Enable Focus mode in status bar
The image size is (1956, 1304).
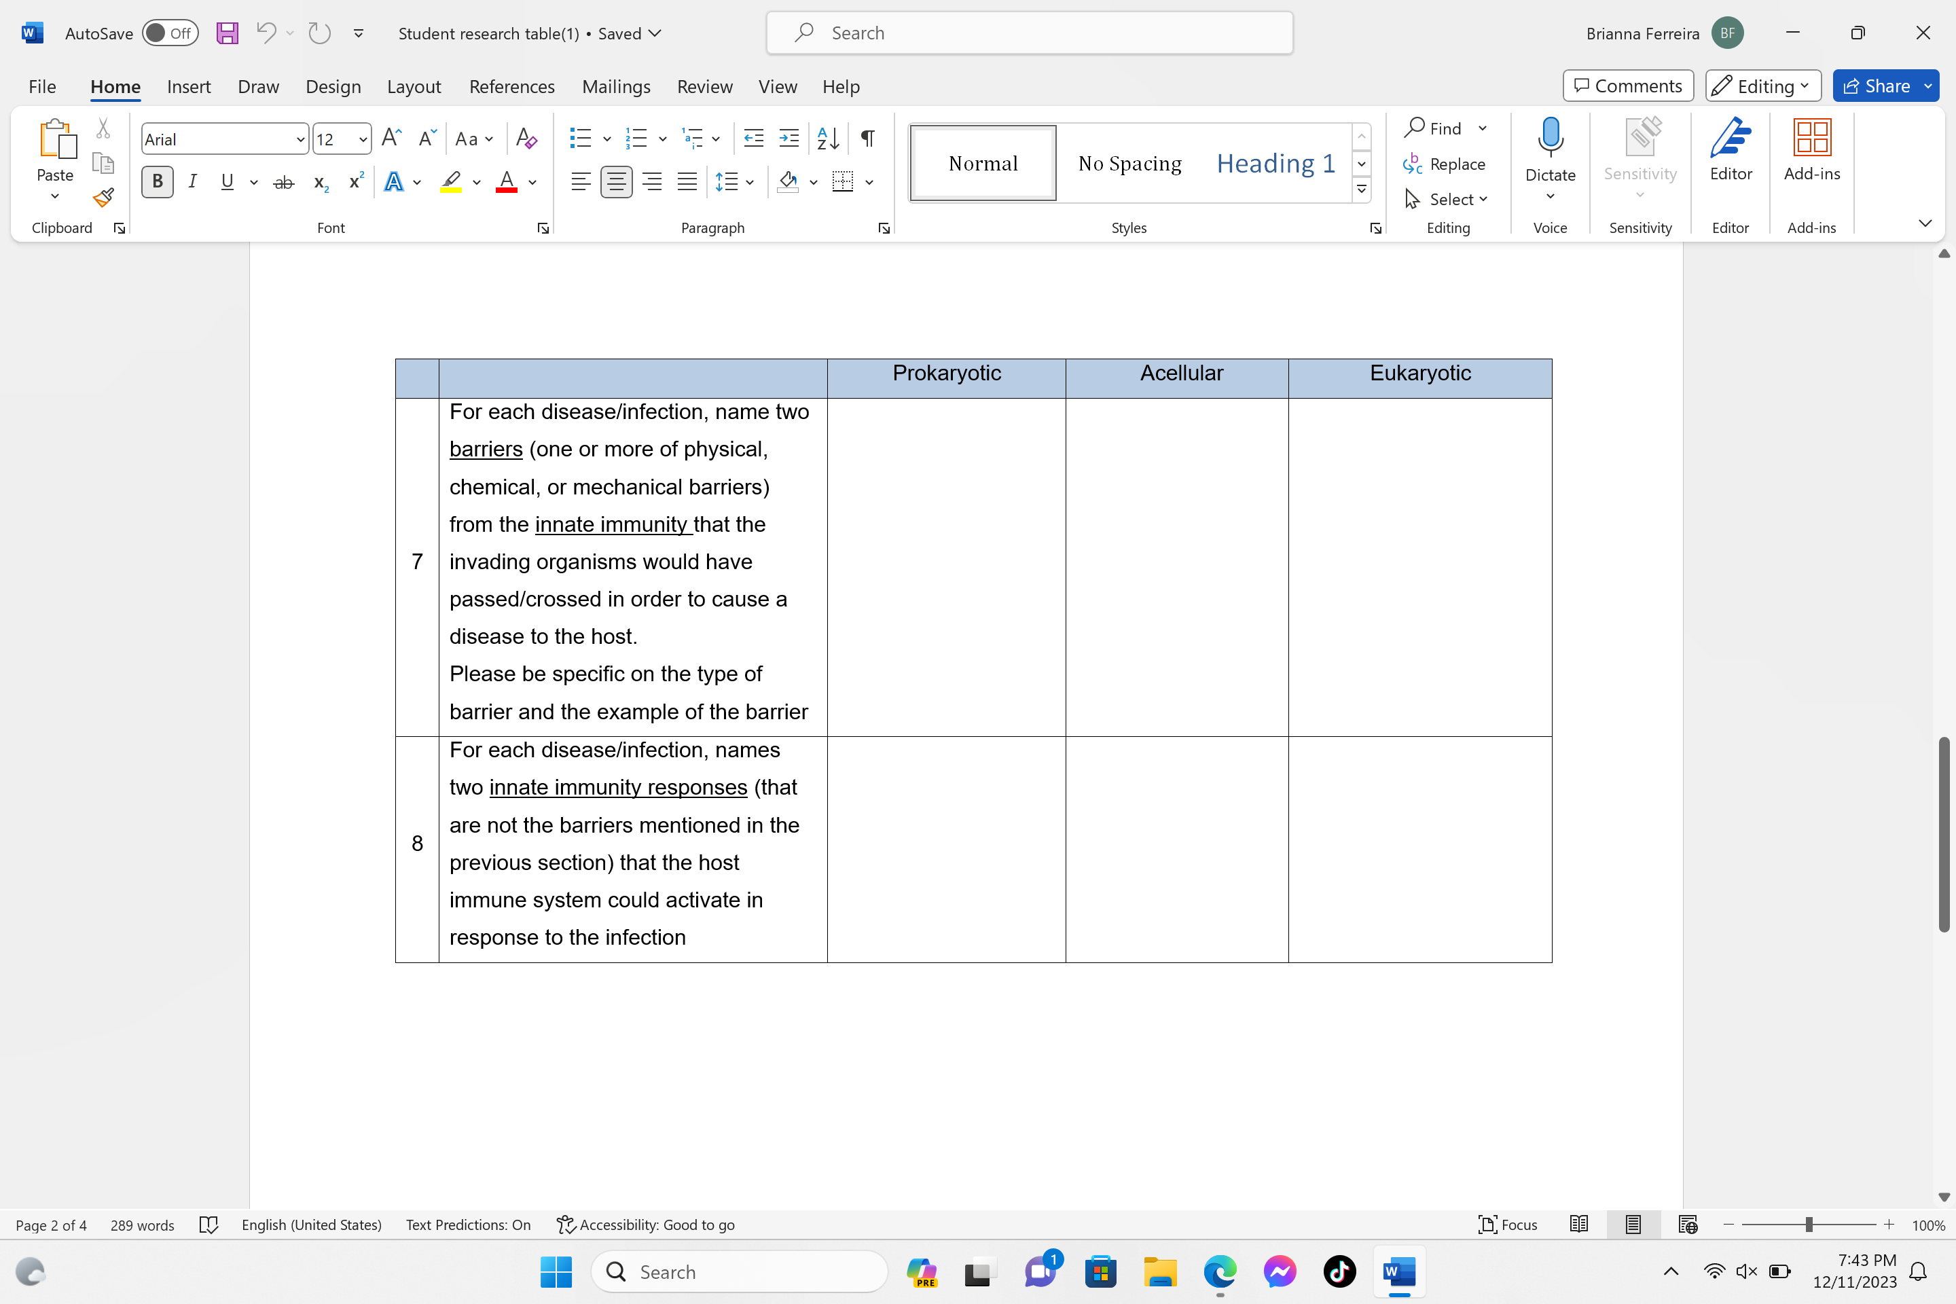point(1507,1224)
